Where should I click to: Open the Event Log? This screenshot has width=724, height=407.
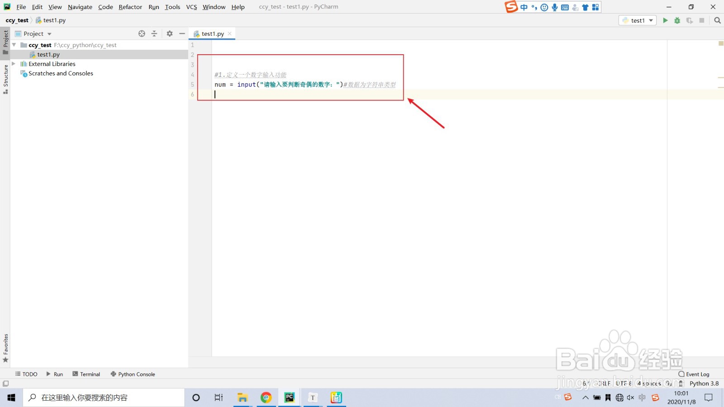pos(694,374)
